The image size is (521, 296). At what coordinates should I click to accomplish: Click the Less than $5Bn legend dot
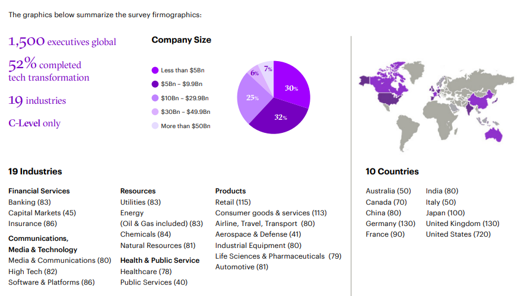(155, 70)
